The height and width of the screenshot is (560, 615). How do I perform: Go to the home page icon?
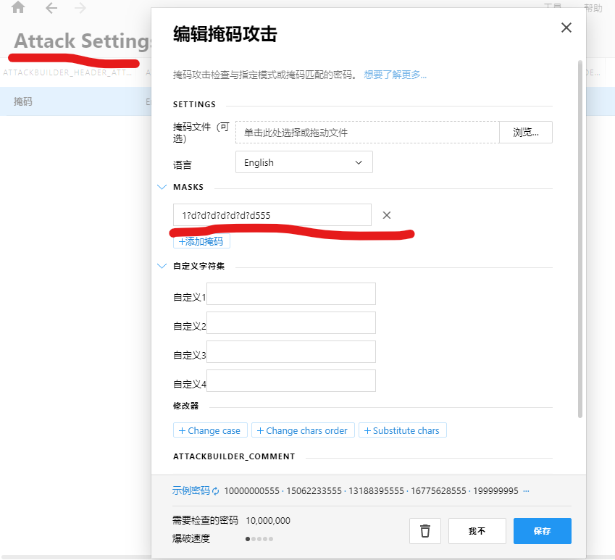(x=18, y=7)
